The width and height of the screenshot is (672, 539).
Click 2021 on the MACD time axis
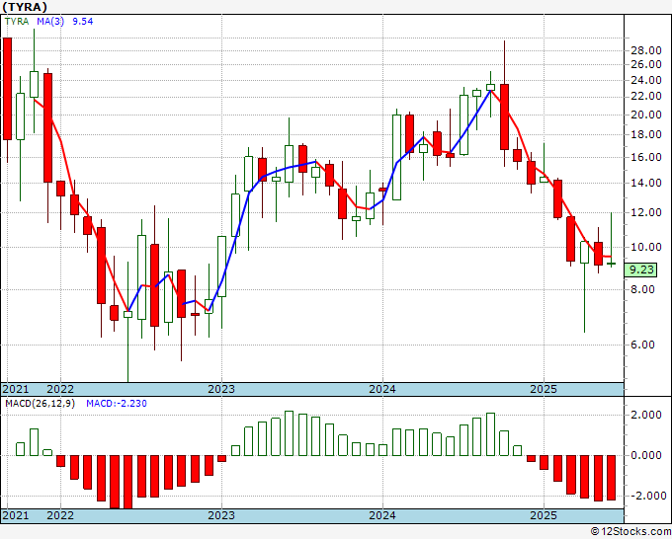click(16, 515)
